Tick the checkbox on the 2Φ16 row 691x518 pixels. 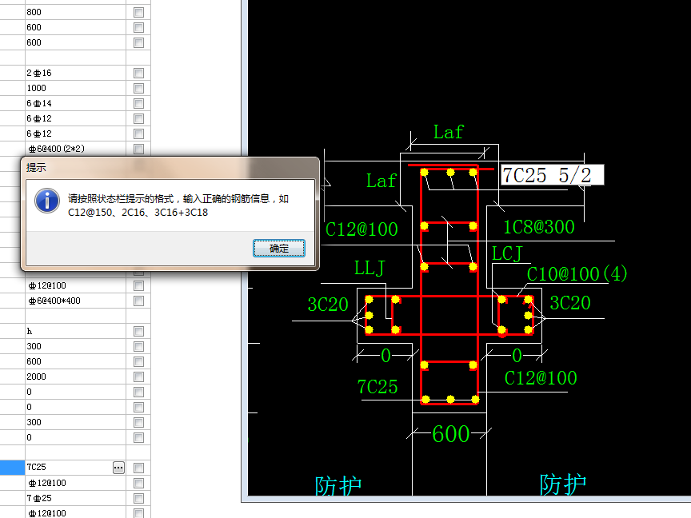click(138, 73)
